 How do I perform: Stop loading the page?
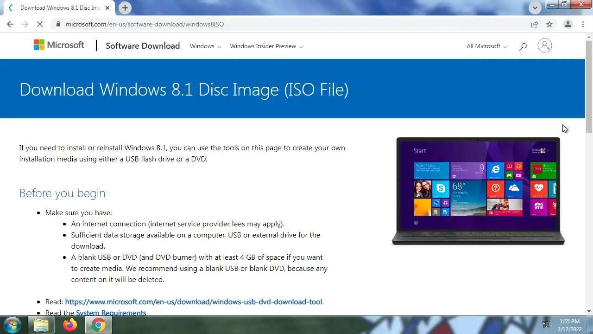click(x=40, y=24)
